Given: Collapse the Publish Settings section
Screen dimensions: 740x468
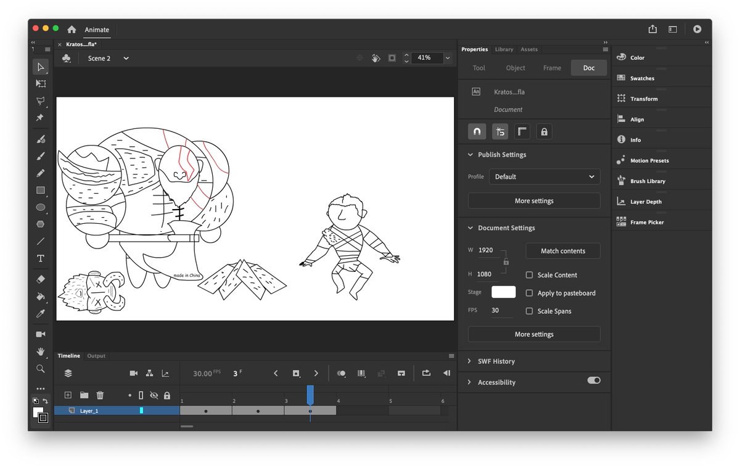Looking at the screenshot, I should tap(470, 155).
